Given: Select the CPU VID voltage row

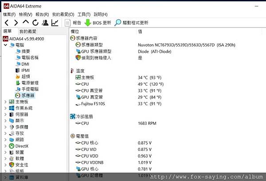Looking at the screenshot, I should click(113, 150).
